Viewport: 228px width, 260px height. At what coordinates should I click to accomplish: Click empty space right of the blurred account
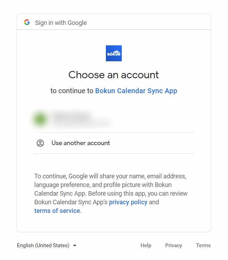(153, 119)
